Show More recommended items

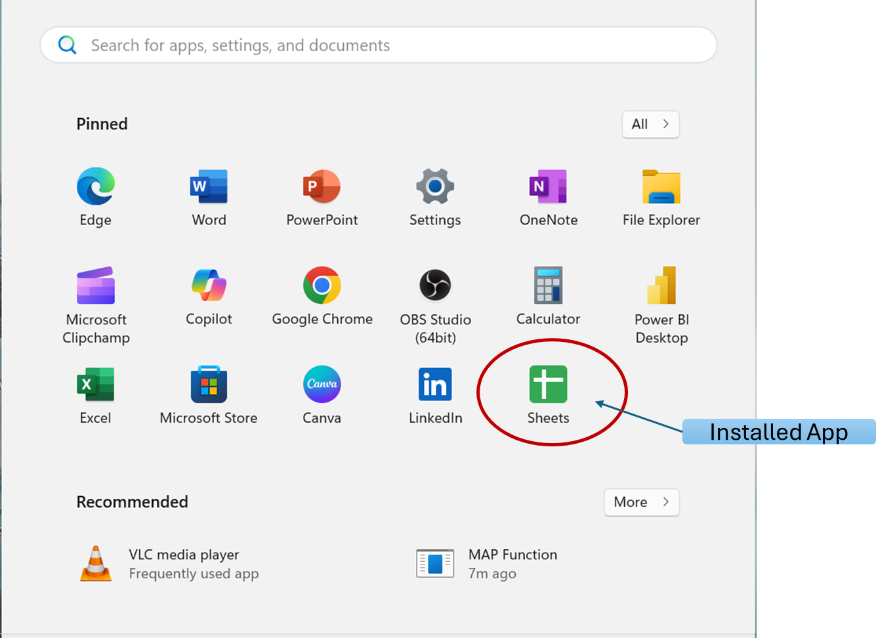(640, 502)
